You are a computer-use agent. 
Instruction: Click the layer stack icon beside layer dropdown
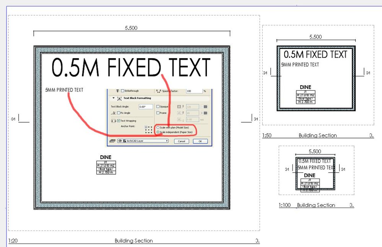(x=112, y=141)
